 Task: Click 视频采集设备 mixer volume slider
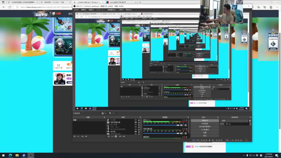(161, 133)
